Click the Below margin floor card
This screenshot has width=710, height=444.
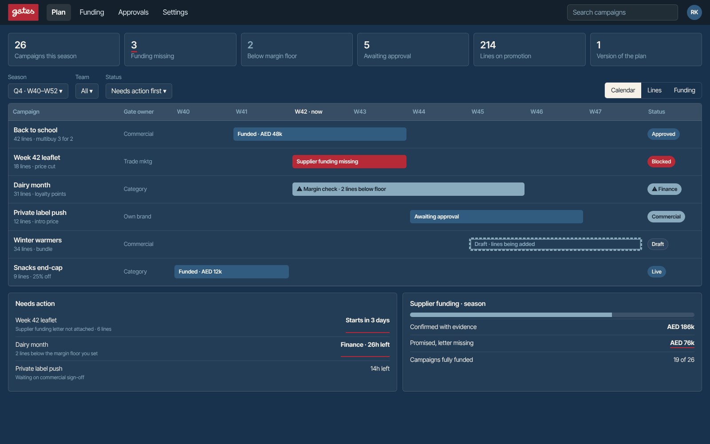pos(297,50)
